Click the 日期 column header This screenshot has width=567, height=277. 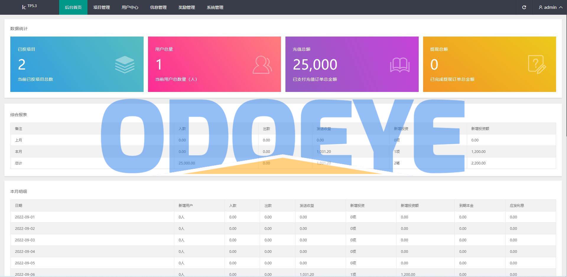19,206
